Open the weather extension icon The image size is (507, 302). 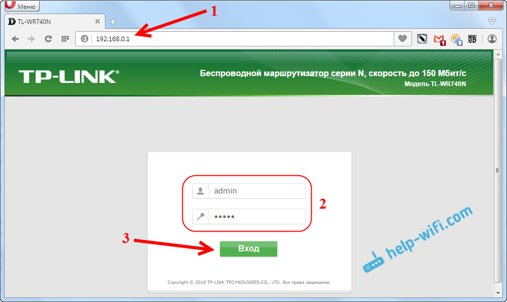point(456,40)
